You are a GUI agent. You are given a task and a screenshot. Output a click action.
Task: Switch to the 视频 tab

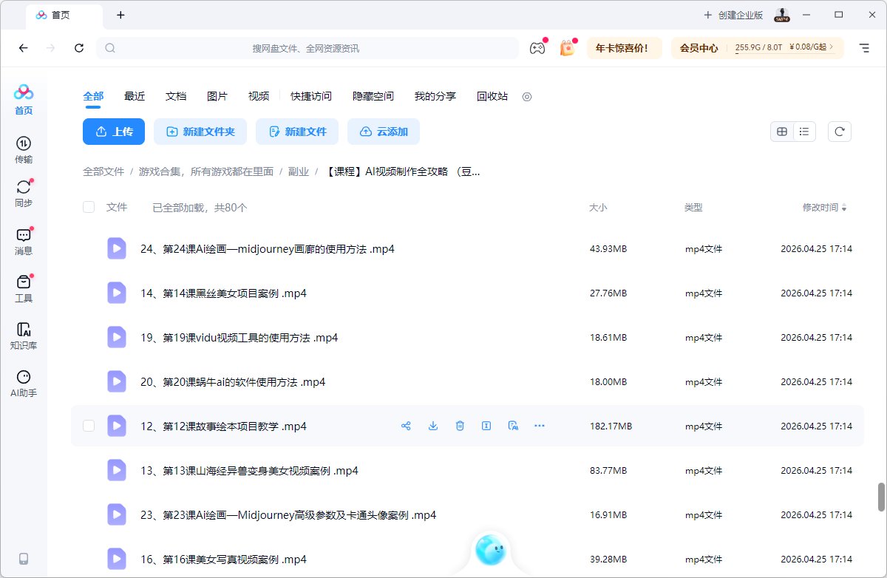coord(259,96)
